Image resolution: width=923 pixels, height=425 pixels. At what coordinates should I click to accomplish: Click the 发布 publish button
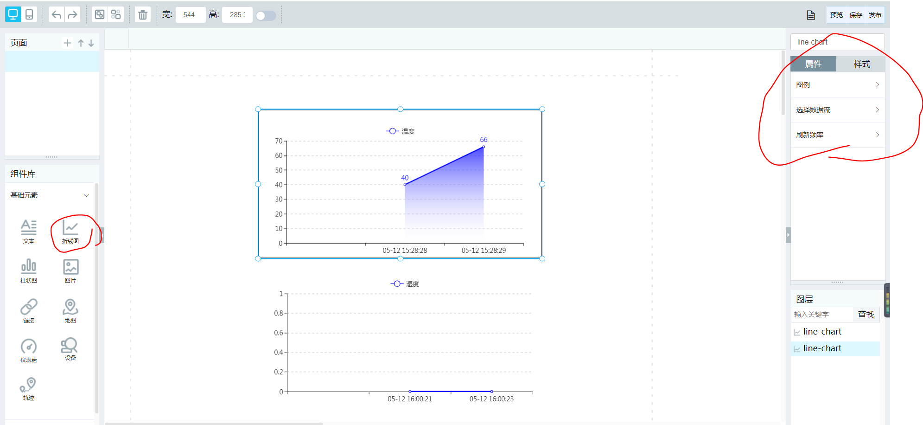875,15
